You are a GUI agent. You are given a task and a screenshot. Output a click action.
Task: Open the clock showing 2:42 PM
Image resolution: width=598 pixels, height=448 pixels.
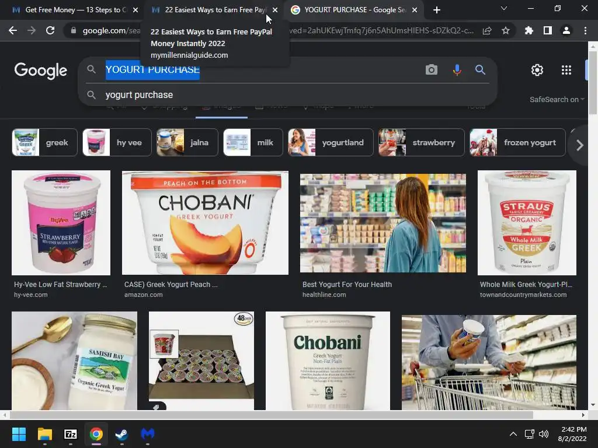tap(572, 434)
